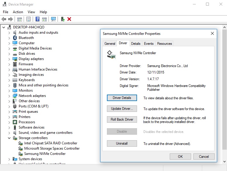Image resolution: width=227 pixels, height=171 pixels.
Task: Switch to the Resources tab
Action: coord(164,44)
